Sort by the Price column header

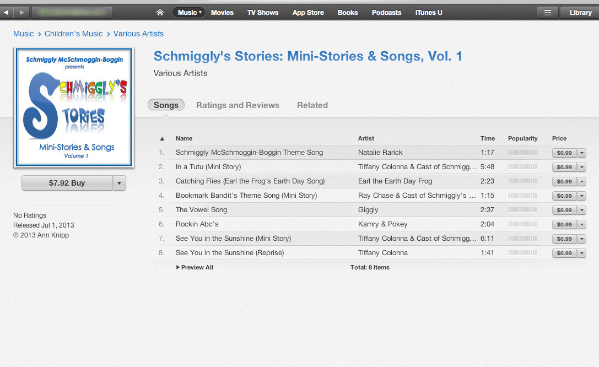point(559,138)
